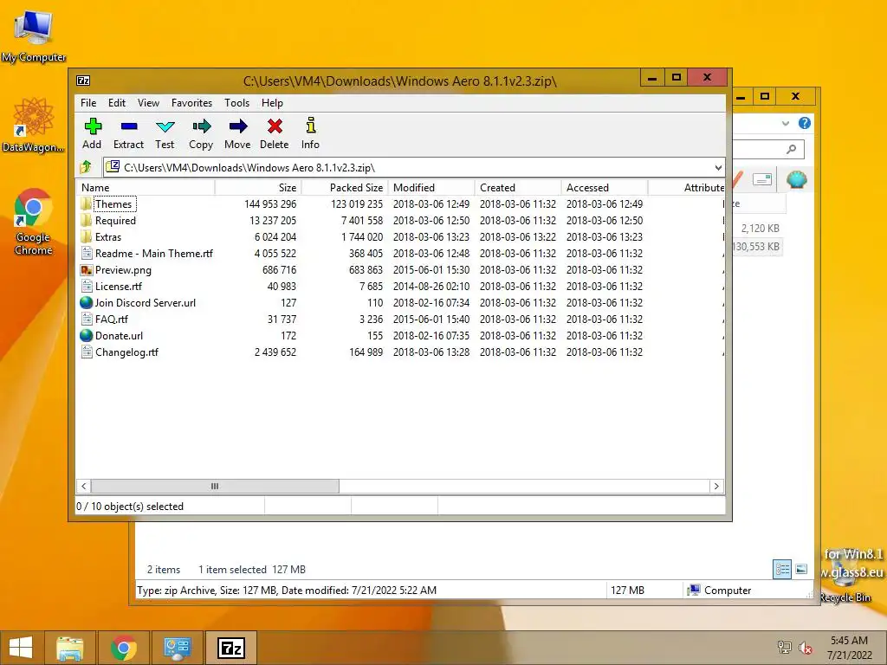Viewport: 887px width, 665px height.
Task: Click Extras modified date 2018-03-06 13:23
Action: (431, 237)
